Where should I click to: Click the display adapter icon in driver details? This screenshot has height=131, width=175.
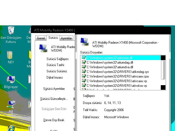(x=84, y=42)
